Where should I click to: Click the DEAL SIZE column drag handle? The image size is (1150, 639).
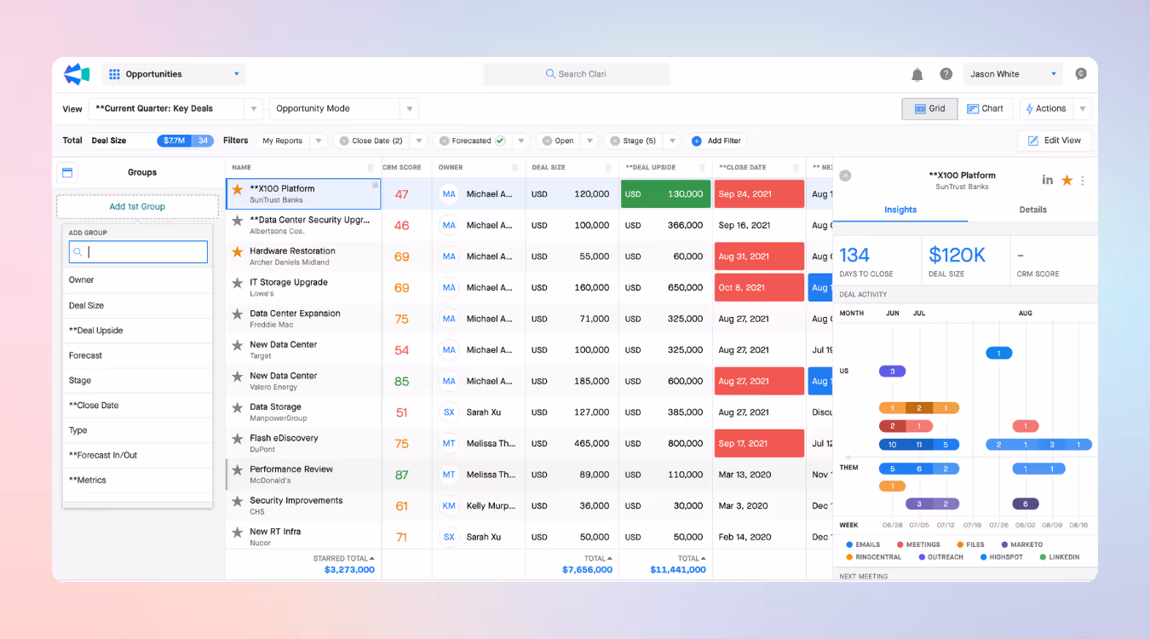(x=608, y=168)
